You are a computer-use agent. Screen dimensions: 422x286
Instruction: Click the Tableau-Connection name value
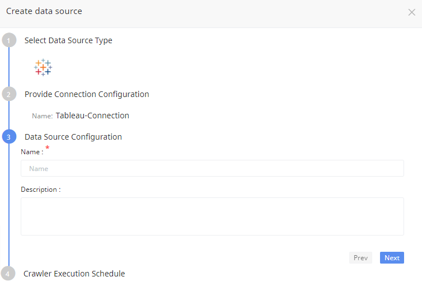point(92,116)
